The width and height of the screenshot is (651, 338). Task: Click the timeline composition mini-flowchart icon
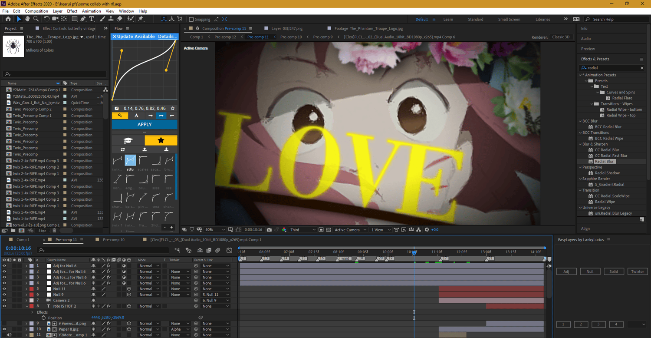(177, 250)
